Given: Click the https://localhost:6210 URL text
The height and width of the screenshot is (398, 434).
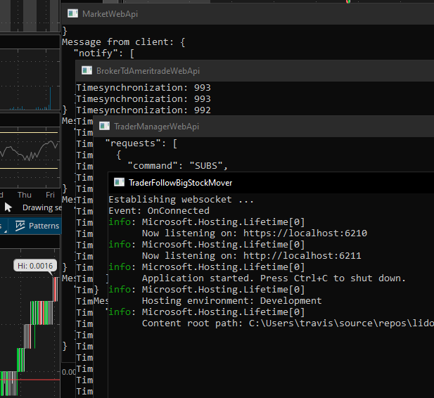Looking at the screenshot, I should point(305,233).
